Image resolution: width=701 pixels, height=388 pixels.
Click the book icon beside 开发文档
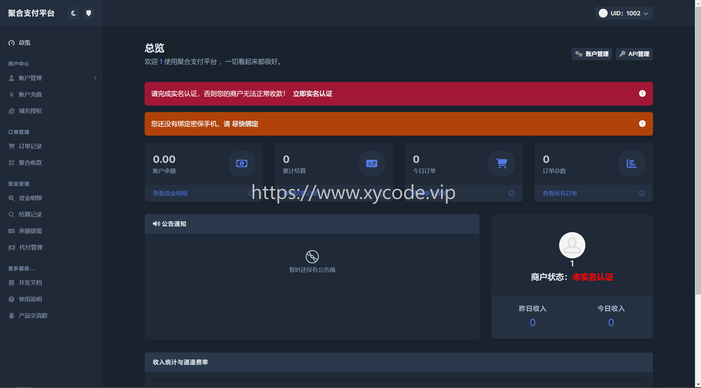[x=12, y=283]
